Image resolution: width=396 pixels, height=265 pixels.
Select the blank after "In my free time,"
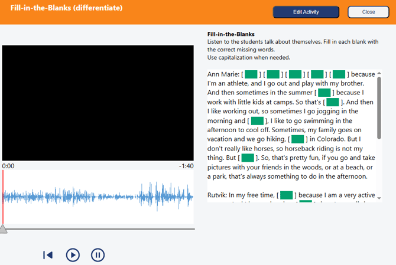point(287,195)
